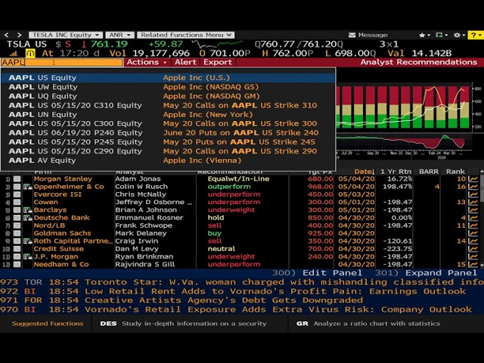The image size is (484, 363).
Task: Open research note icon for Deutsche Bank
Action: (x=28, y=218)
